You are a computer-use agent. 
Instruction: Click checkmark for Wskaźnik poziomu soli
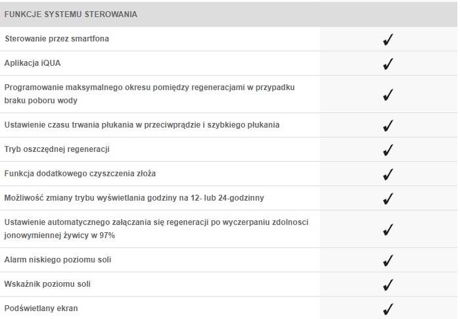[388, 285]
